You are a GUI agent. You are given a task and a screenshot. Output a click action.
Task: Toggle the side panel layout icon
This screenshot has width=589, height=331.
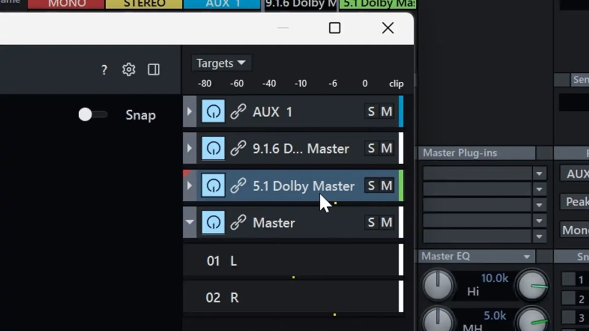pos(154,69)
